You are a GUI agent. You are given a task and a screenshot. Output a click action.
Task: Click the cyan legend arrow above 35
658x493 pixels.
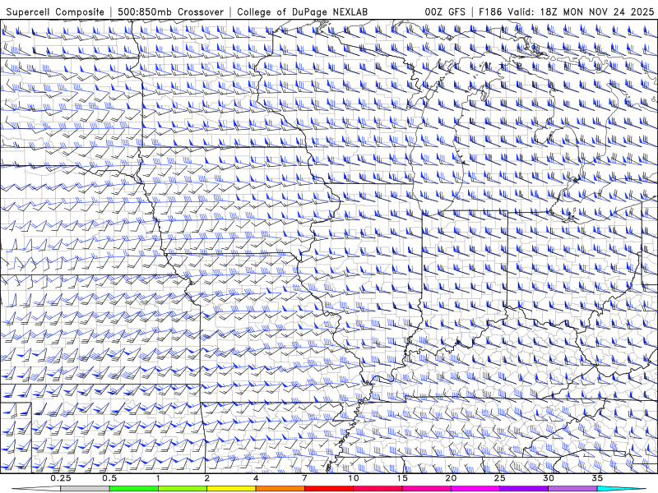(622, 489)
